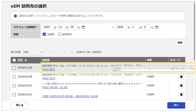Viewport: 196px width, 112px height.
Task: Go to previous page of results
Action: click(x=57, y=52)
